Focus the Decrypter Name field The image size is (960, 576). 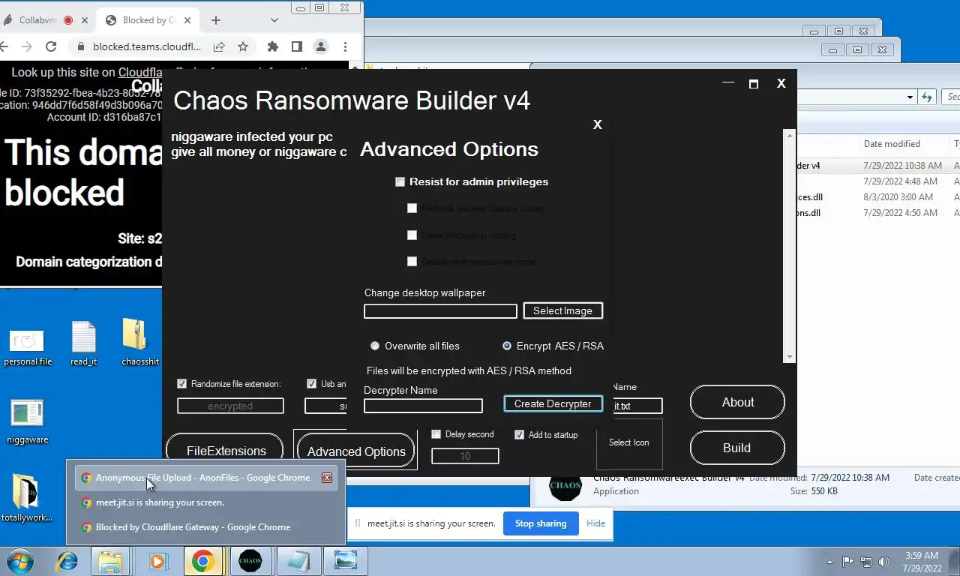point(423,406)
